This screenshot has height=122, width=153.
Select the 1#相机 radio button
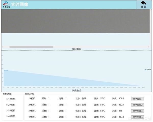tap(7, 99)
